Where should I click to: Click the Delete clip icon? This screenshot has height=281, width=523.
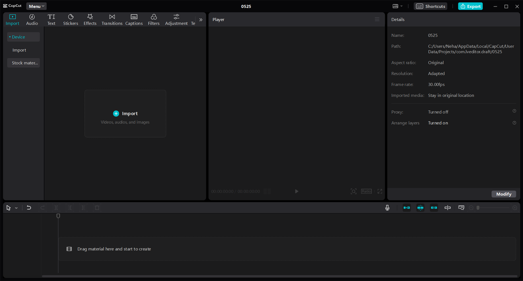(x=97, y=208)
